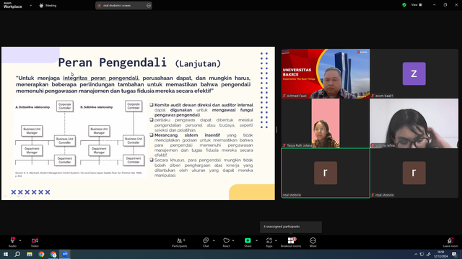Open first Chrome icon on taskbar
Image resolution: width=462 pixels, height=259 pixels.
pyautogui.click(x=41, y=254)
